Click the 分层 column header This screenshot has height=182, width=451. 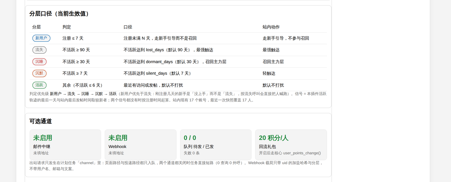pyautogui.click(x=36, y=27)
